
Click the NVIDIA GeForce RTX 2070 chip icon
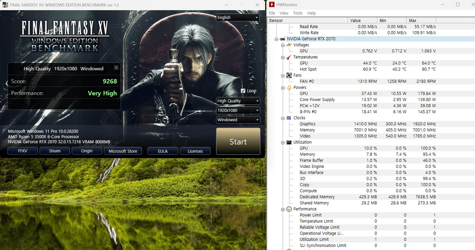pos(282,39)
